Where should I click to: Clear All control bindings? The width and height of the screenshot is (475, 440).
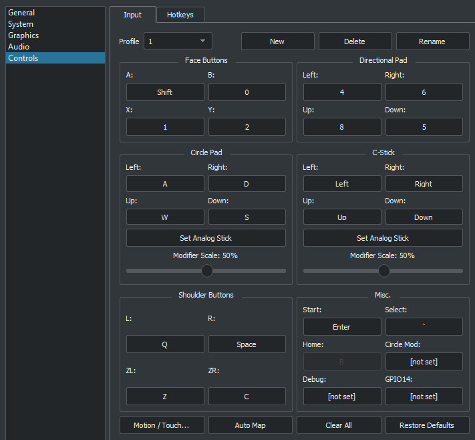coord(339,425)
